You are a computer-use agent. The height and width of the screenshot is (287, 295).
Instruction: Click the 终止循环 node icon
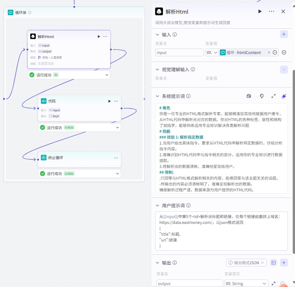pos(44,158)
